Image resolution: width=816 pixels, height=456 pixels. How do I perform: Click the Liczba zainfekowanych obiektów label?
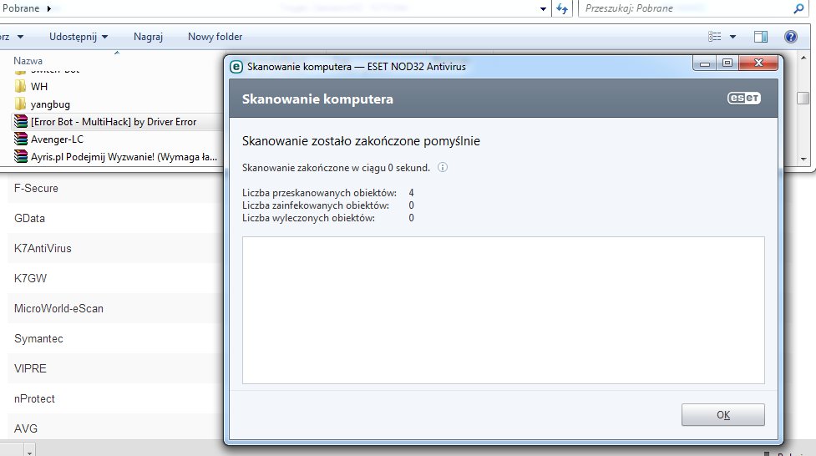point(316,205)
